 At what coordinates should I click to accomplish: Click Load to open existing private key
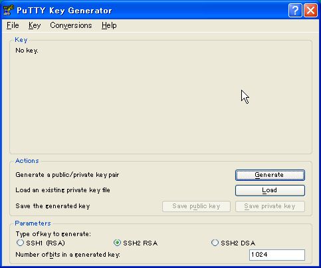click(270, 190)
